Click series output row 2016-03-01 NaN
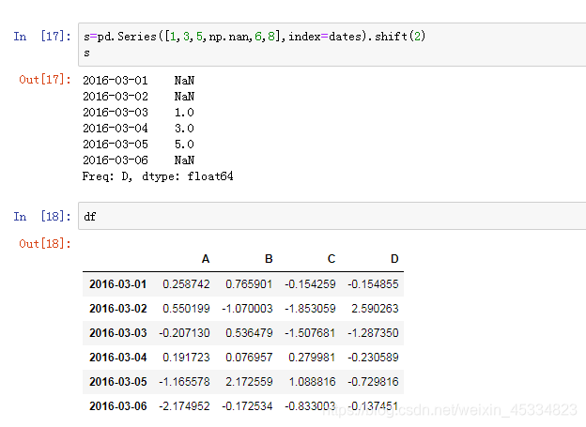Image resolution: width=586 pixels, height=427 pixels. tap(139, 81)
